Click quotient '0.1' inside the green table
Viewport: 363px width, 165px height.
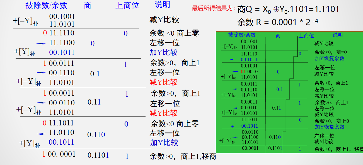pyautogui.click(x=279, y=89)
